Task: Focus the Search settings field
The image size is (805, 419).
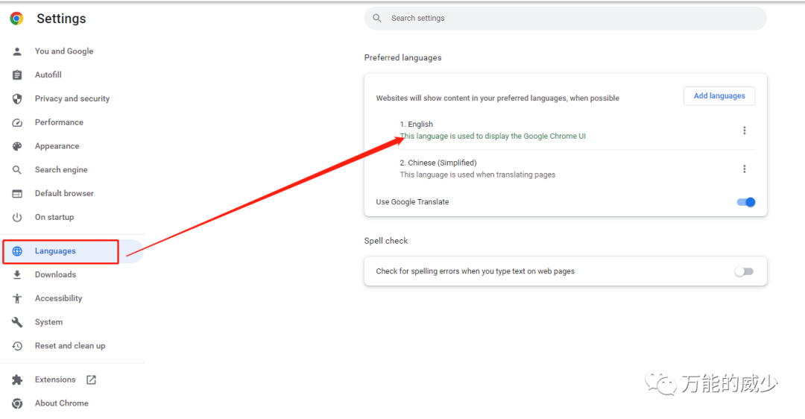Action: [565, 18]
